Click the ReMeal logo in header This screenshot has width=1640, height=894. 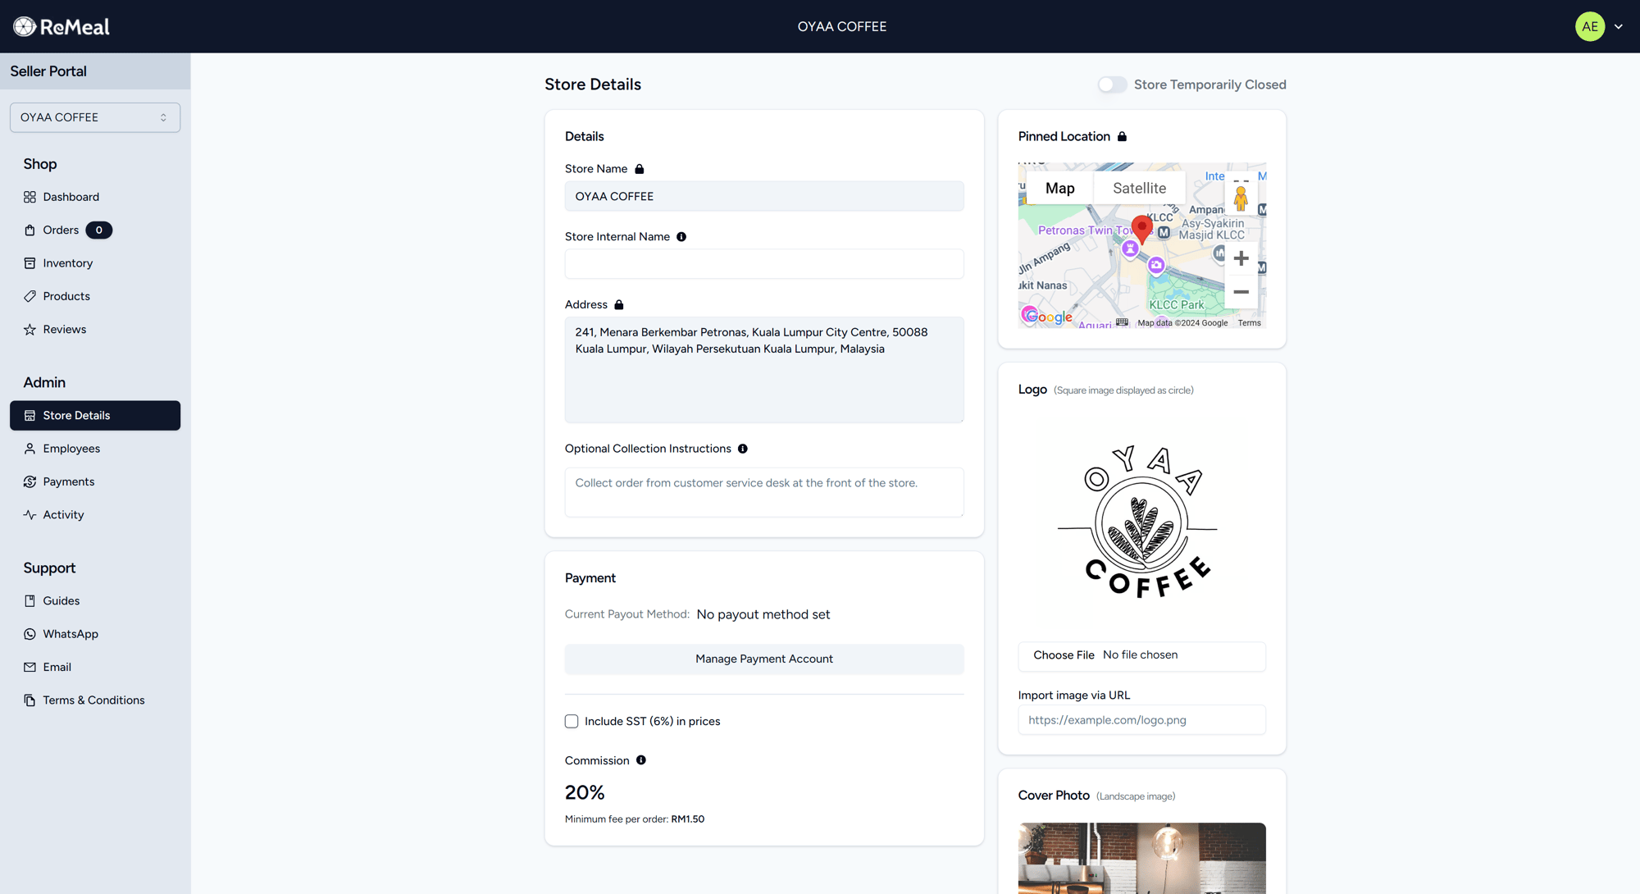61,26
